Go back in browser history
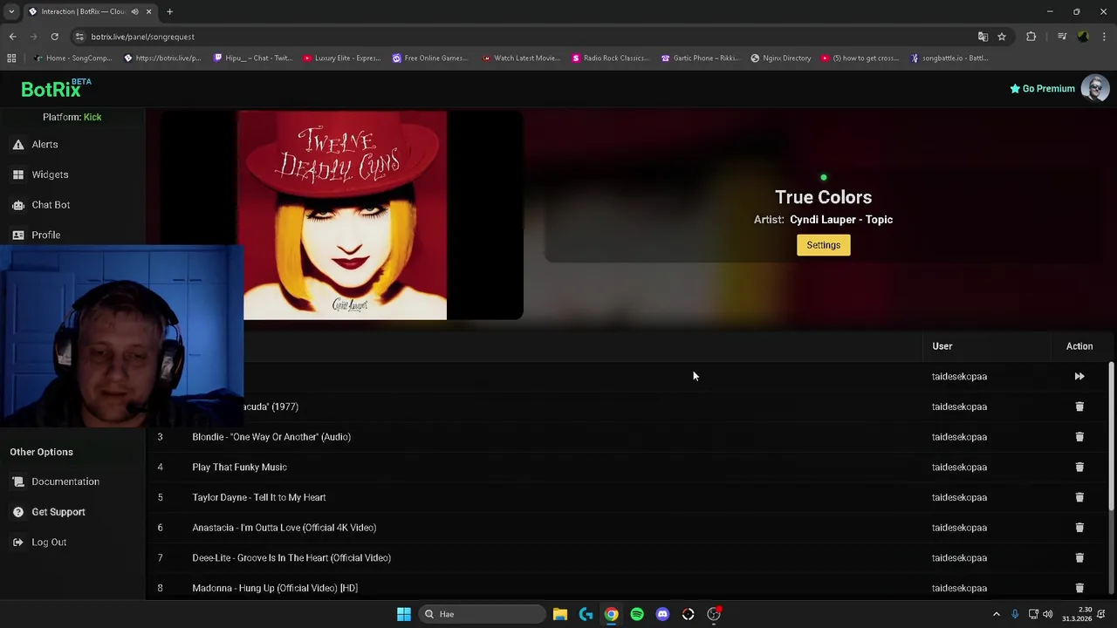 12,37
